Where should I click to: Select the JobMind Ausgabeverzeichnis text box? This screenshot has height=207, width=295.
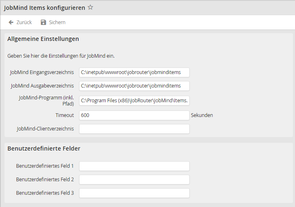tap(134, 86)
